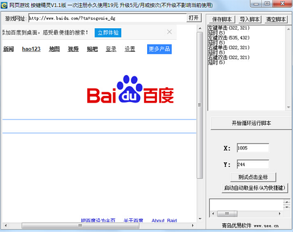The image size is (293, 232).
Task: Open the 地图 link
Action: click(54, 49)
